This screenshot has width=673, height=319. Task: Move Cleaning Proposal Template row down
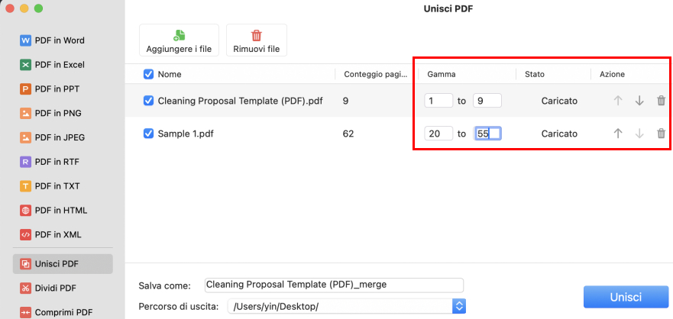pos(639,101)
